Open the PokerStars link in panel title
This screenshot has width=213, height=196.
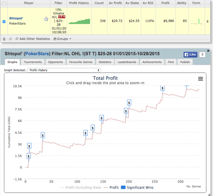pyautogui.click(x=37, y=54)
